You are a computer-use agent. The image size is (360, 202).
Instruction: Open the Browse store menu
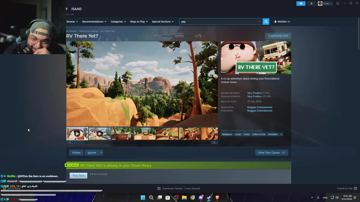(x=72, y=22)
